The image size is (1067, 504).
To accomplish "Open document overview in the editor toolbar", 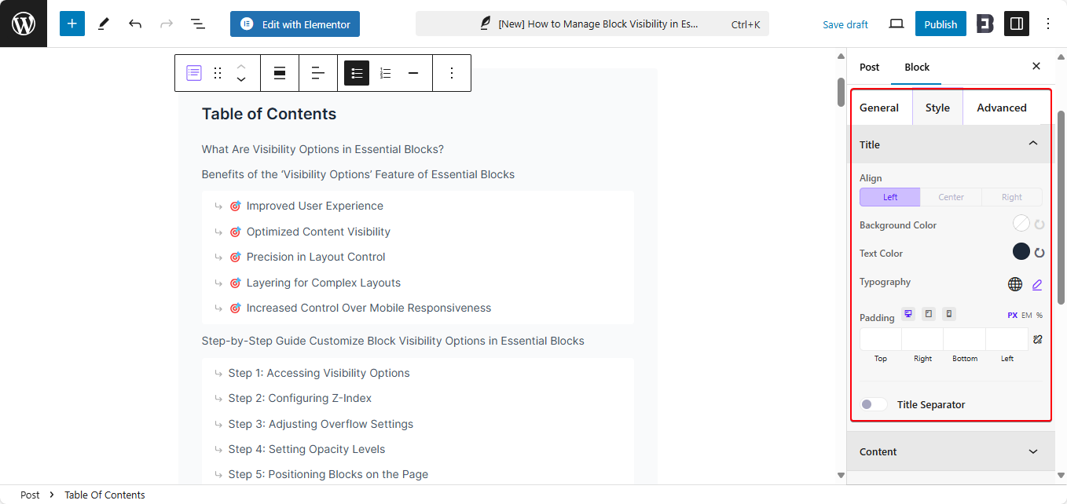I will coord(198,24).
